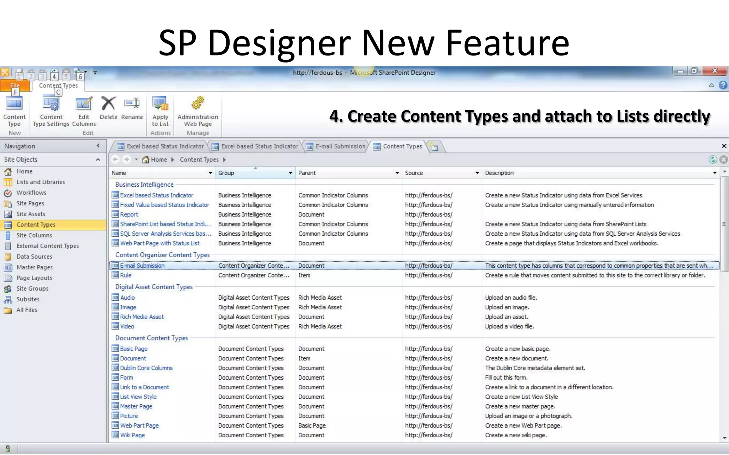
Task: Open Data Sources in navigation
Action: (x=34, y=257)
